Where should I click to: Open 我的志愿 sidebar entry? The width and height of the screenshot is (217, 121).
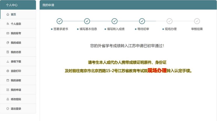[18, 52]
